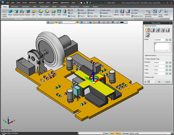This screenshot has height=135, width=174.
Task: Select the move-along-path icon in second row
Action: point(147,35)
